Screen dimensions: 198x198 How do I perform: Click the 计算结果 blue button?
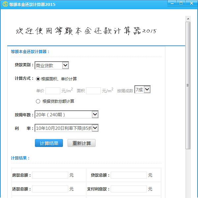(49, 143)
